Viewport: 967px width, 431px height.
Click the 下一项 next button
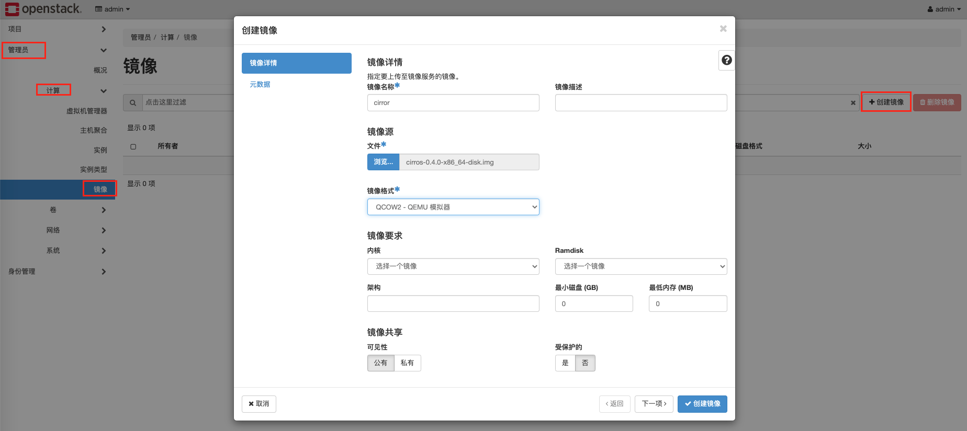(654, 404)
